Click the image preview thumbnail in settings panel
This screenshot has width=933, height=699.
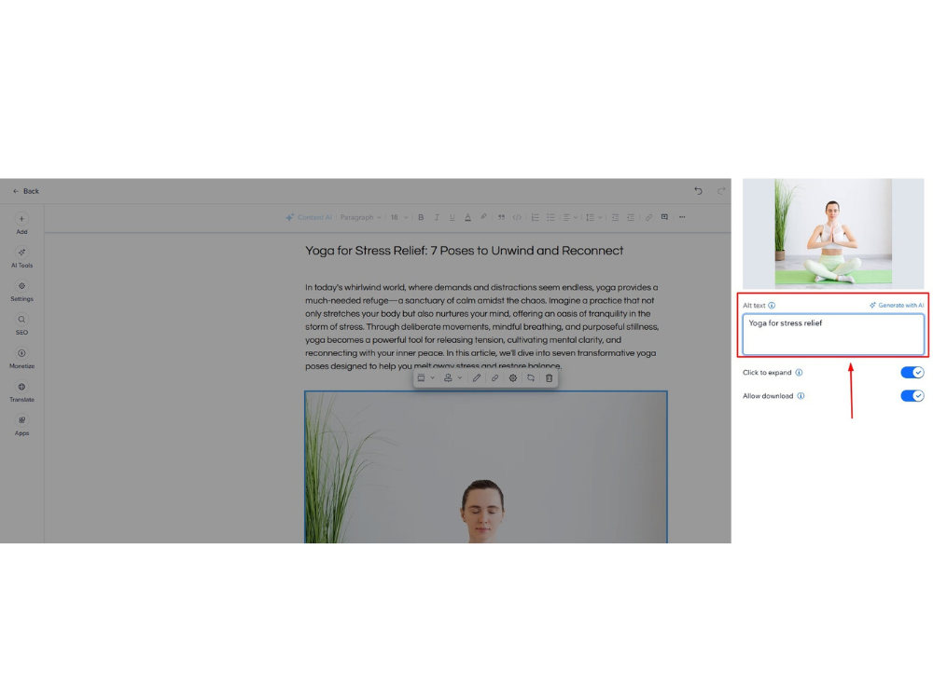[833, 234]
